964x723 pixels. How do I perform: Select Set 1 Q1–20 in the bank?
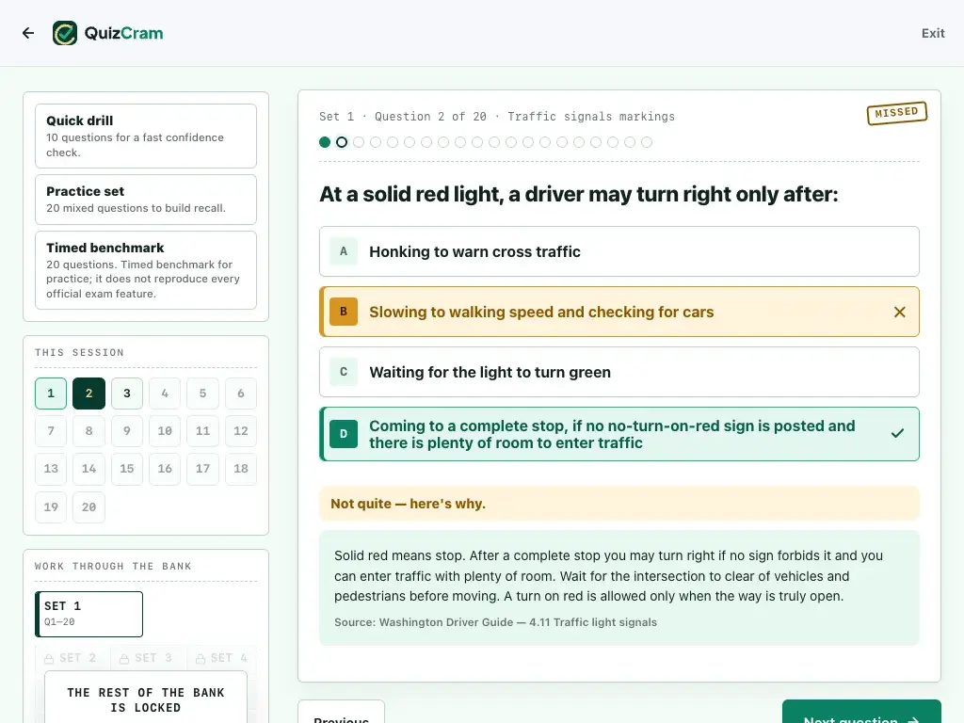[89, 614]
